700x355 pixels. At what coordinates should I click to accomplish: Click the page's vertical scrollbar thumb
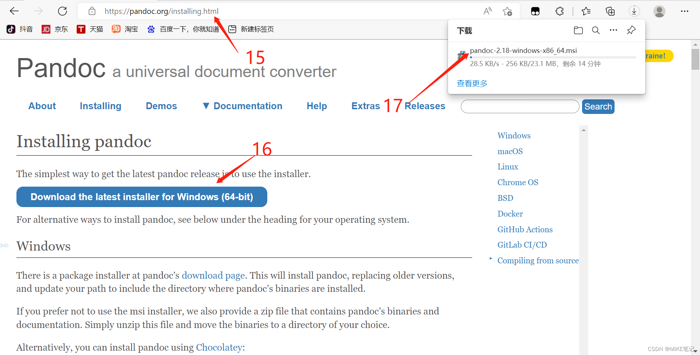click(695, 59)
